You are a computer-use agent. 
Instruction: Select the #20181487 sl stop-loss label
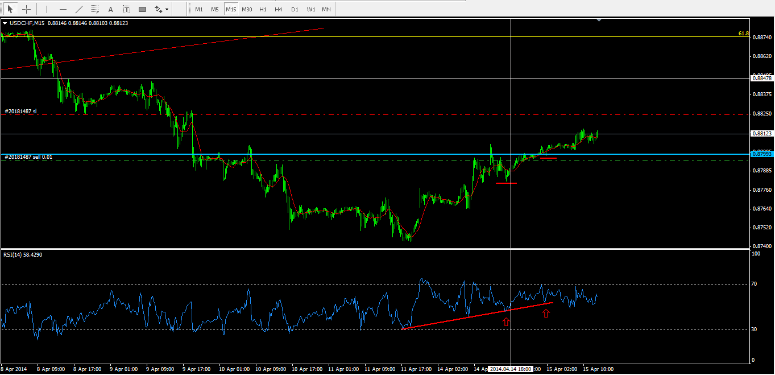[x=20, y=112]
